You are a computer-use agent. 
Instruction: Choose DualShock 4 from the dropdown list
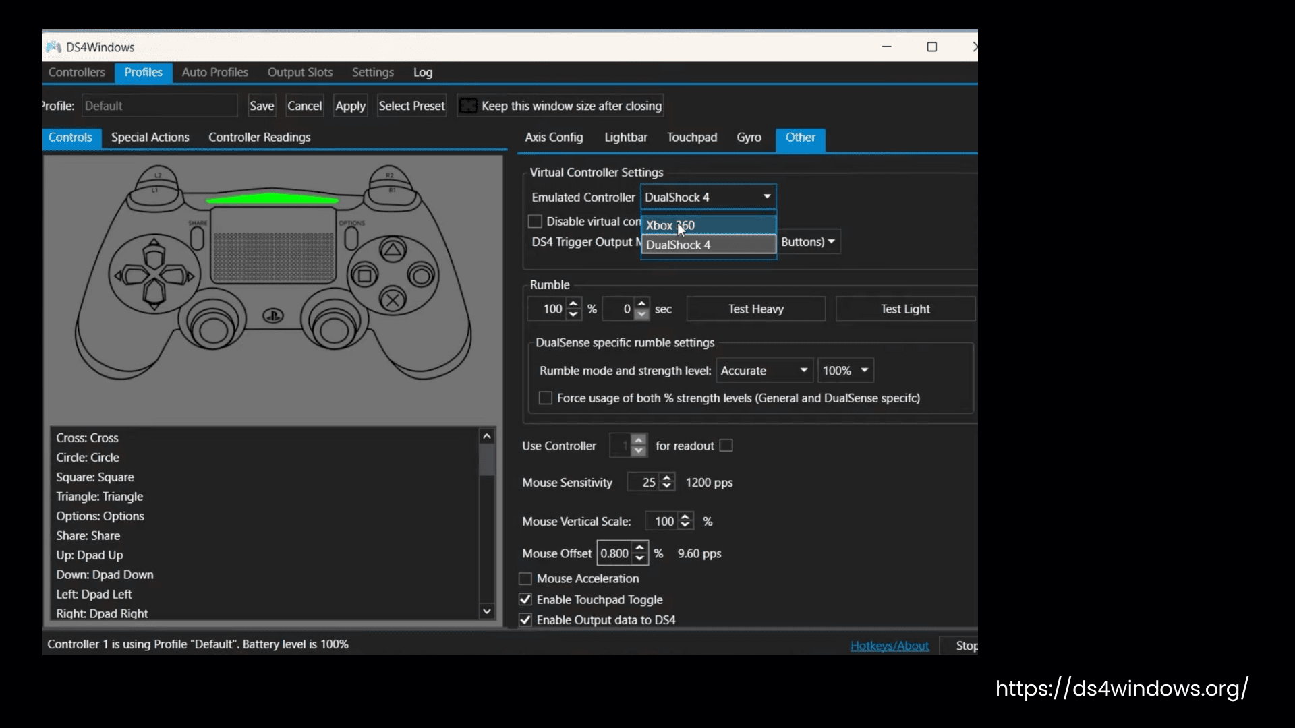(x=708, y=245)
